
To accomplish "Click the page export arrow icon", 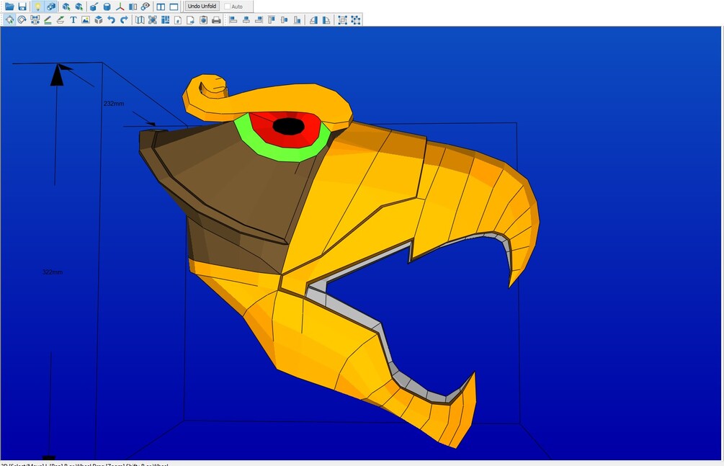I will (x=190, y=20).
